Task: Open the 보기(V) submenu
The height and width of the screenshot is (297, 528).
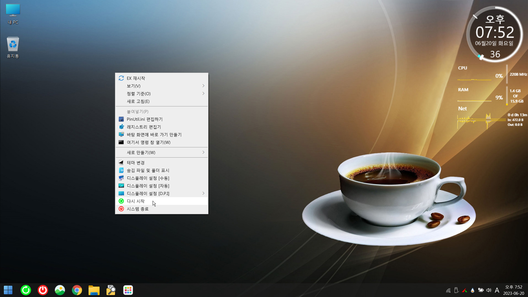Action: [161, 86]
